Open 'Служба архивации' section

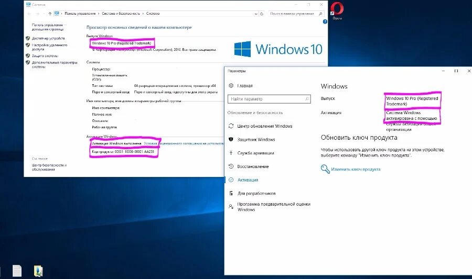click(x=255, y=153)
